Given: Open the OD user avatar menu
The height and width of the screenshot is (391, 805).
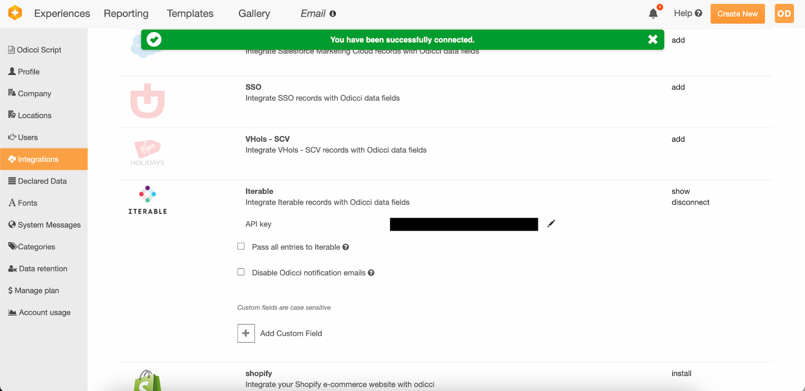Looking at the screenshot, I should tap(784, 14).
